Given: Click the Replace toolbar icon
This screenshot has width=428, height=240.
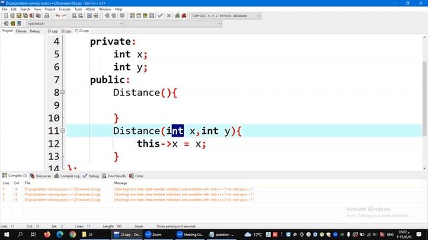Looking at the screenshot, I should [80, 16].
